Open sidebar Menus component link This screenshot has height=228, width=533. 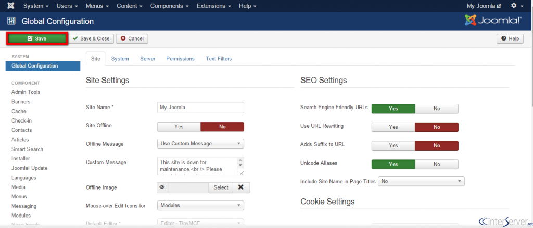point(19,197)
